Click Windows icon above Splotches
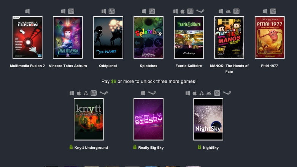 [144, 11]
